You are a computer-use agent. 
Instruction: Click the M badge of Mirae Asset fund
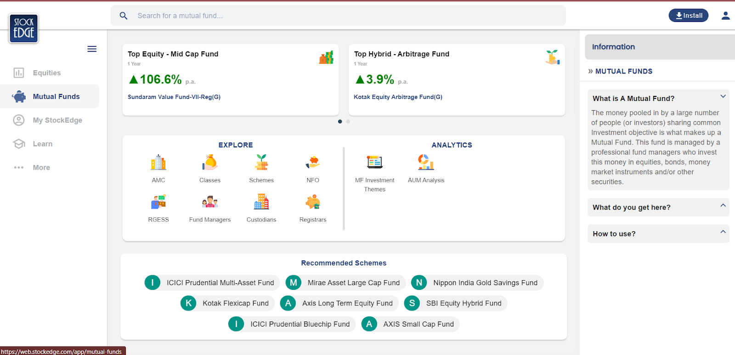coord(294,283)
